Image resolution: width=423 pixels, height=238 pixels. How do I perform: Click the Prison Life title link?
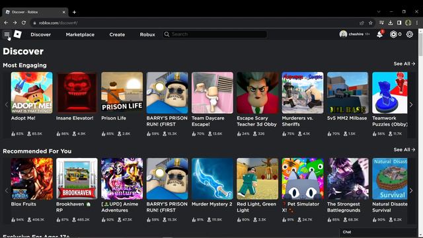coord(114,118)
